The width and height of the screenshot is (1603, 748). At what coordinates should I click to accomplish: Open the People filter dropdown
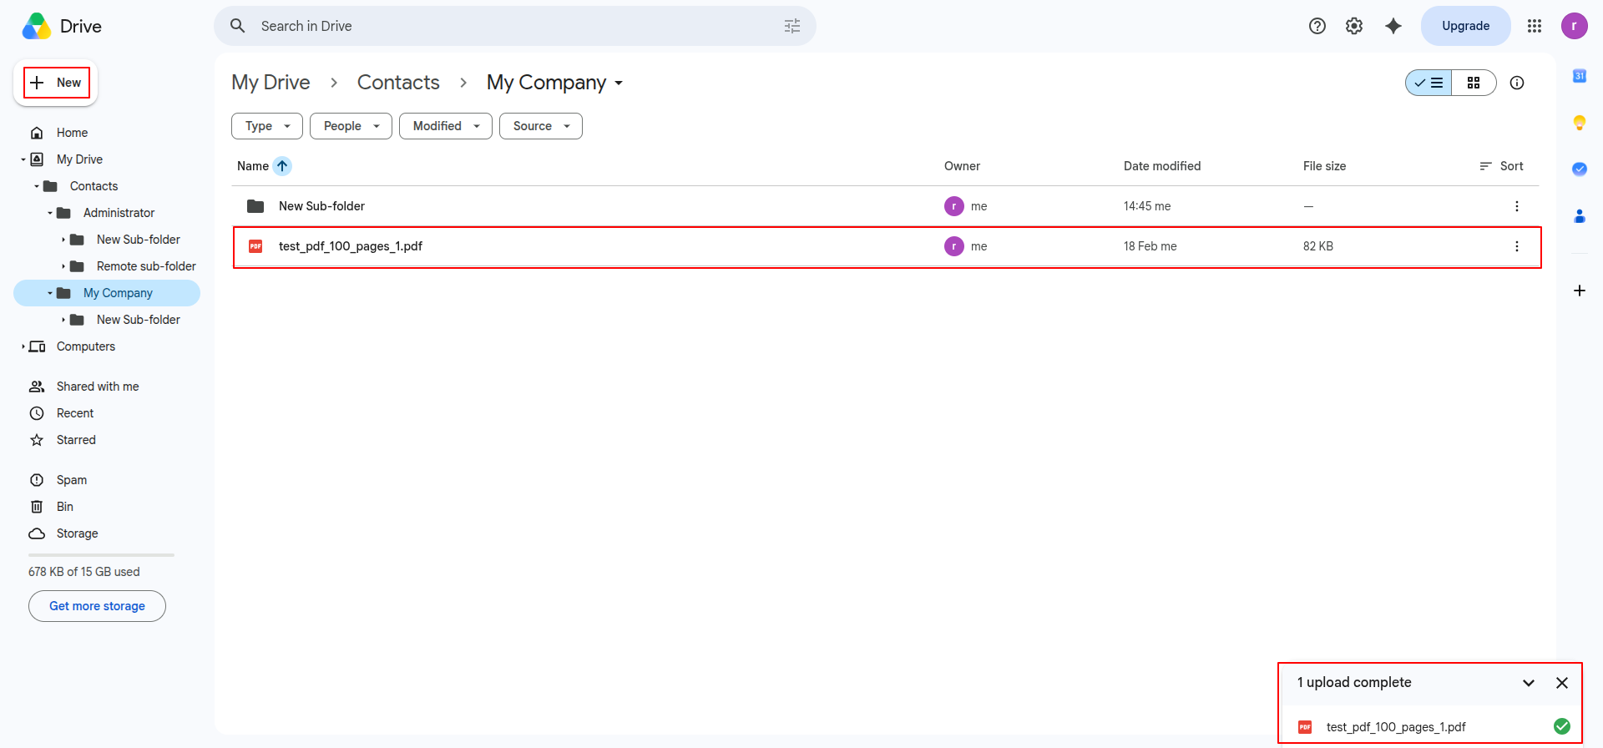coord(351,126)
